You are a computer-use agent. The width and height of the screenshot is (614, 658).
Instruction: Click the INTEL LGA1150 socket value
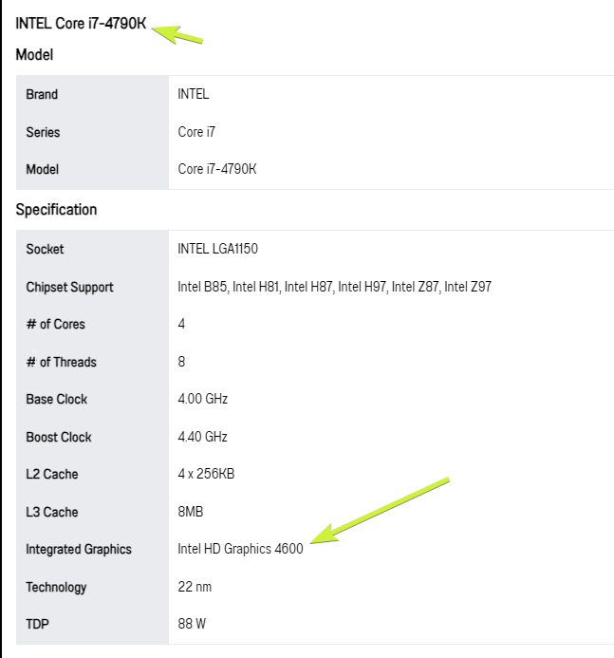coord(217,249)
